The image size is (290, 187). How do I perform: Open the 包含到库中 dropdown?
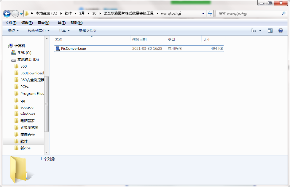click(x=39, y=31)
